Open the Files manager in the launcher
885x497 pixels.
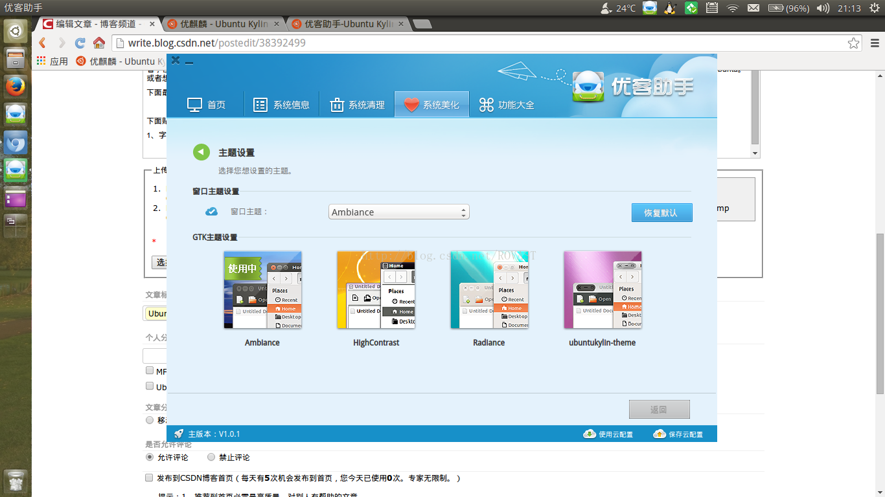pyautogui.click(x=16, y=59)
